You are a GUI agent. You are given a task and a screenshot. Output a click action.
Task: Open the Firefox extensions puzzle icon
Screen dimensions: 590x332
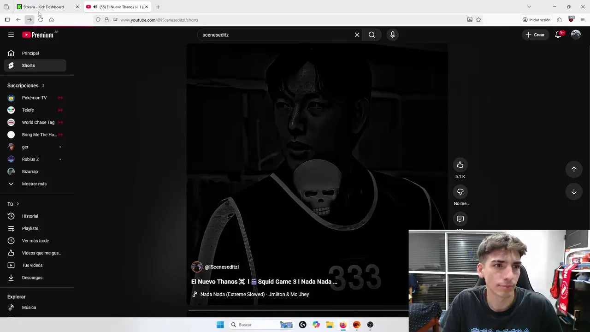click(559, 20)
